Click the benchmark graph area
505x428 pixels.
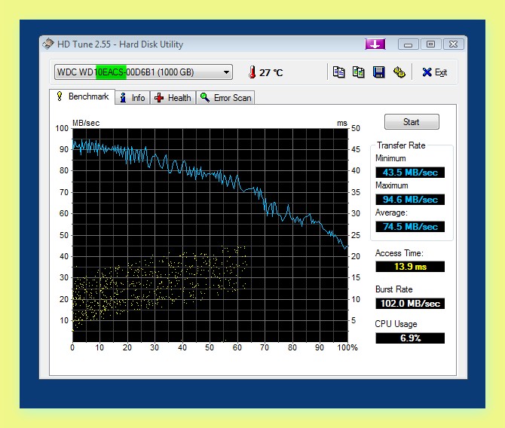point(210,235)
